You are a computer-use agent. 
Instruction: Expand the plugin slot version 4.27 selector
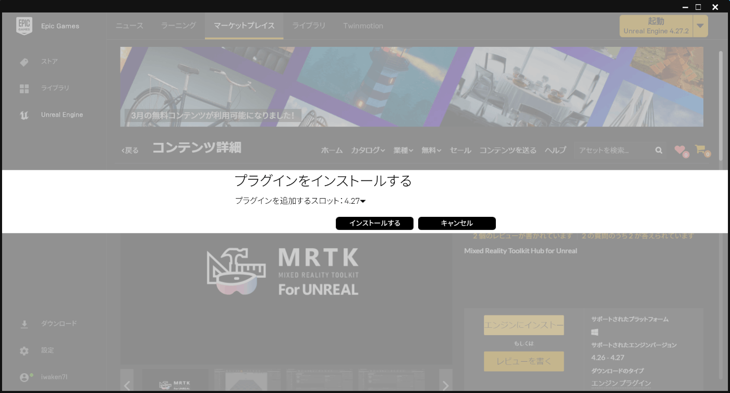tap(363, 200)
